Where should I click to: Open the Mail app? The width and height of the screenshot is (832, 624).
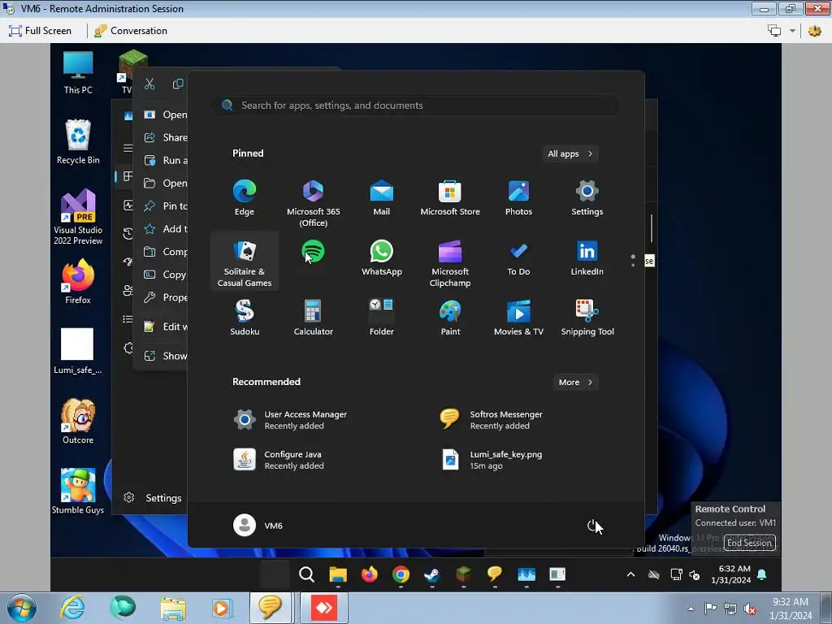[382, 198]
